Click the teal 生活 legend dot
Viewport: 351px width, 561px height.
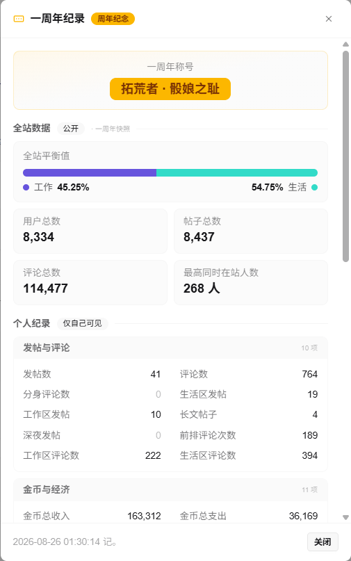click(x=314, y=188)
